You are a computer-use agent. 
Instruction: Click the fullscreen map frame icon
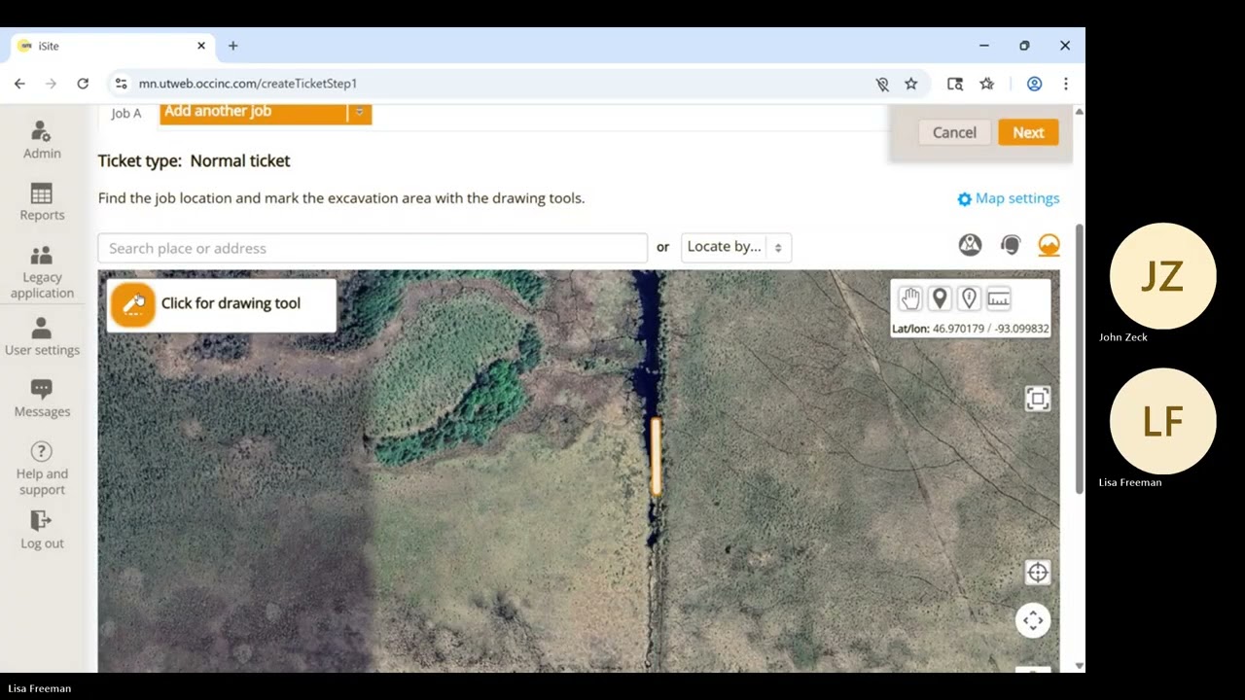(1038, 399)
